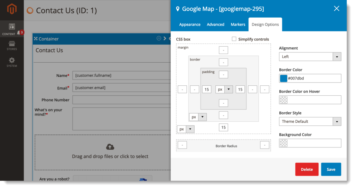
Task: Click the margin top input
Action: pos(223,50)
